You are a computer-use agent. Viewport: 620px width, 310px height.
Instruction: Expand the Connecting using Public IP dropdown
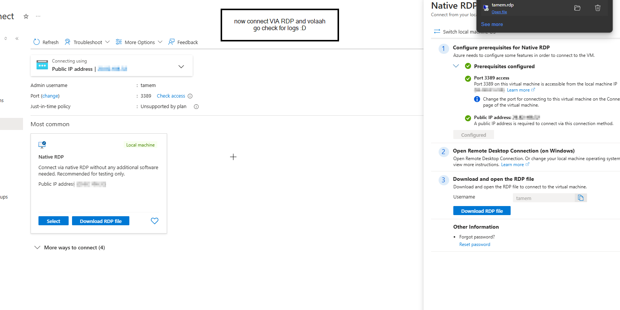[181, 67]
